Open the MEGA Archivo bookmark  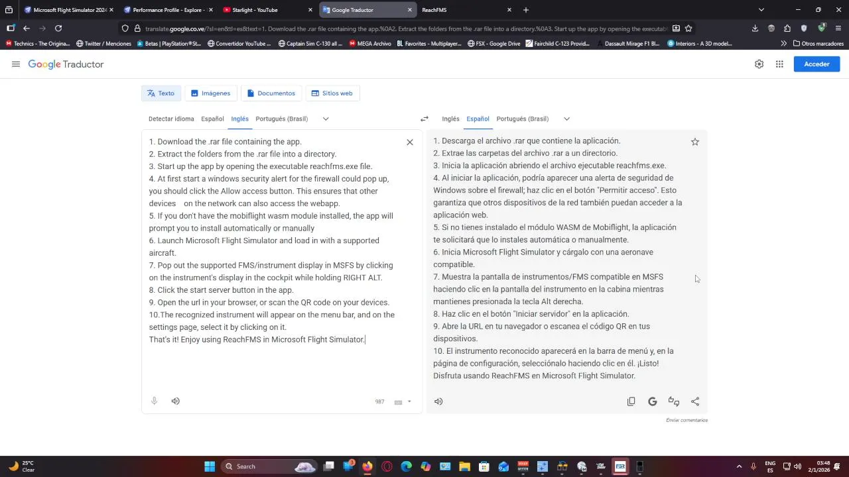coord(369,44)
